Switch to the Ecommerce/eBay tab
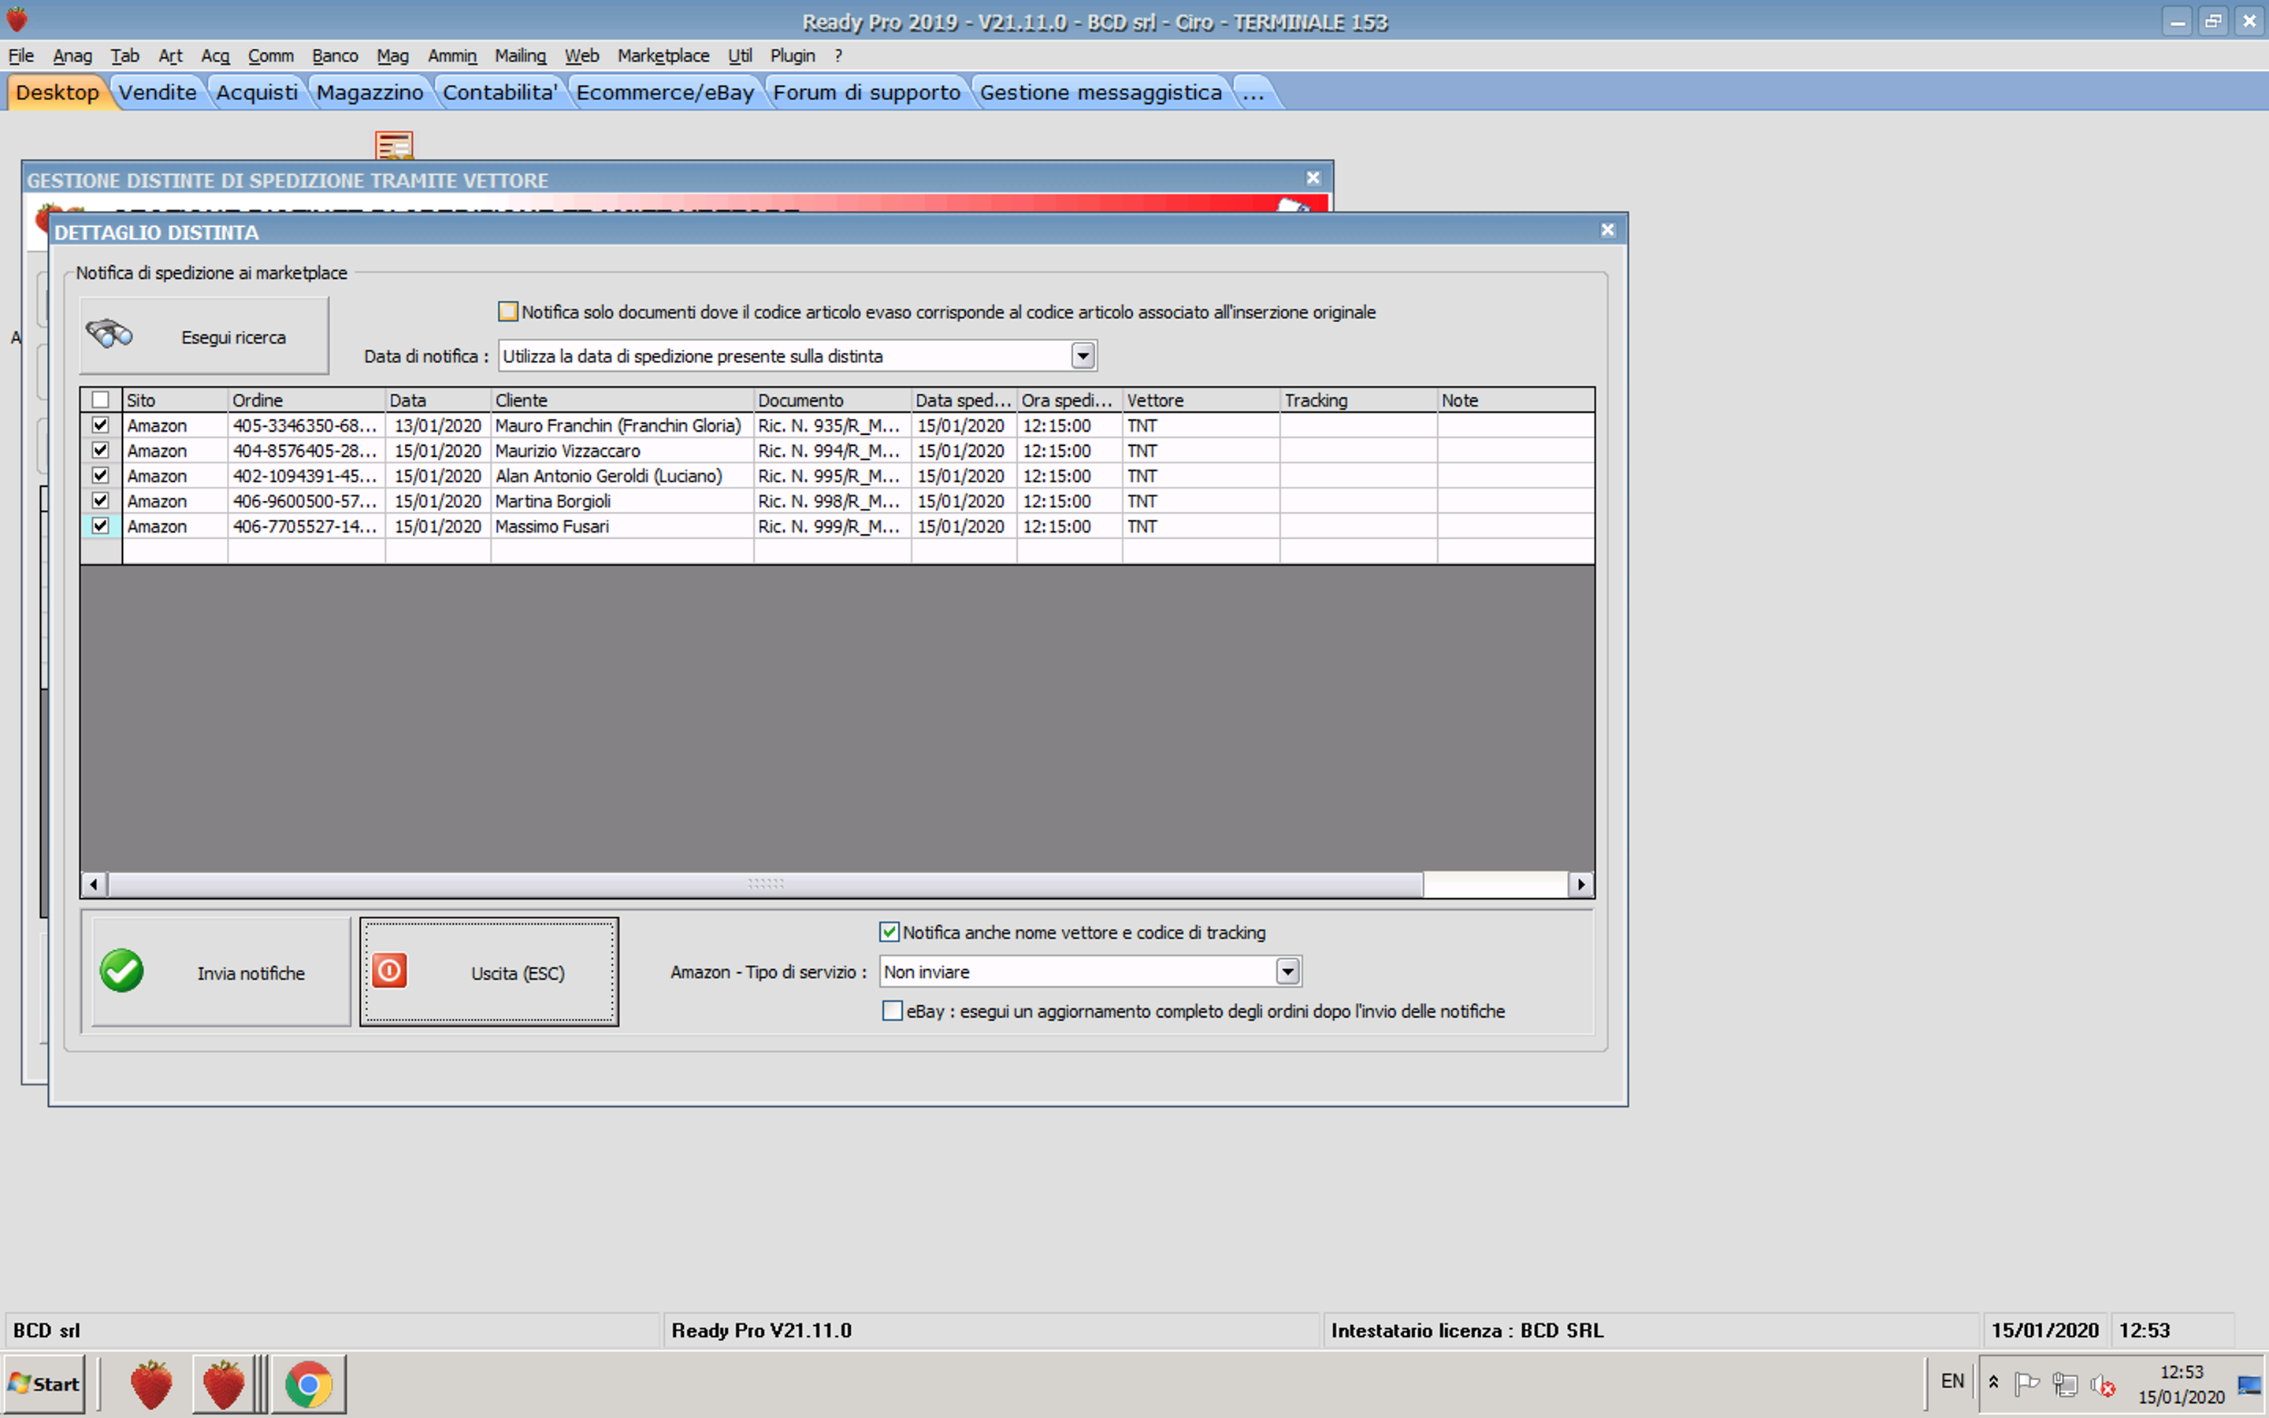The width and height of the screenshot is (2269, 1418). pos(665,92)
